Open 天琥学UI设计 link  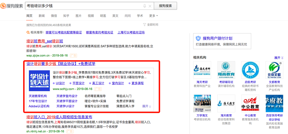[x=65, y=106]
